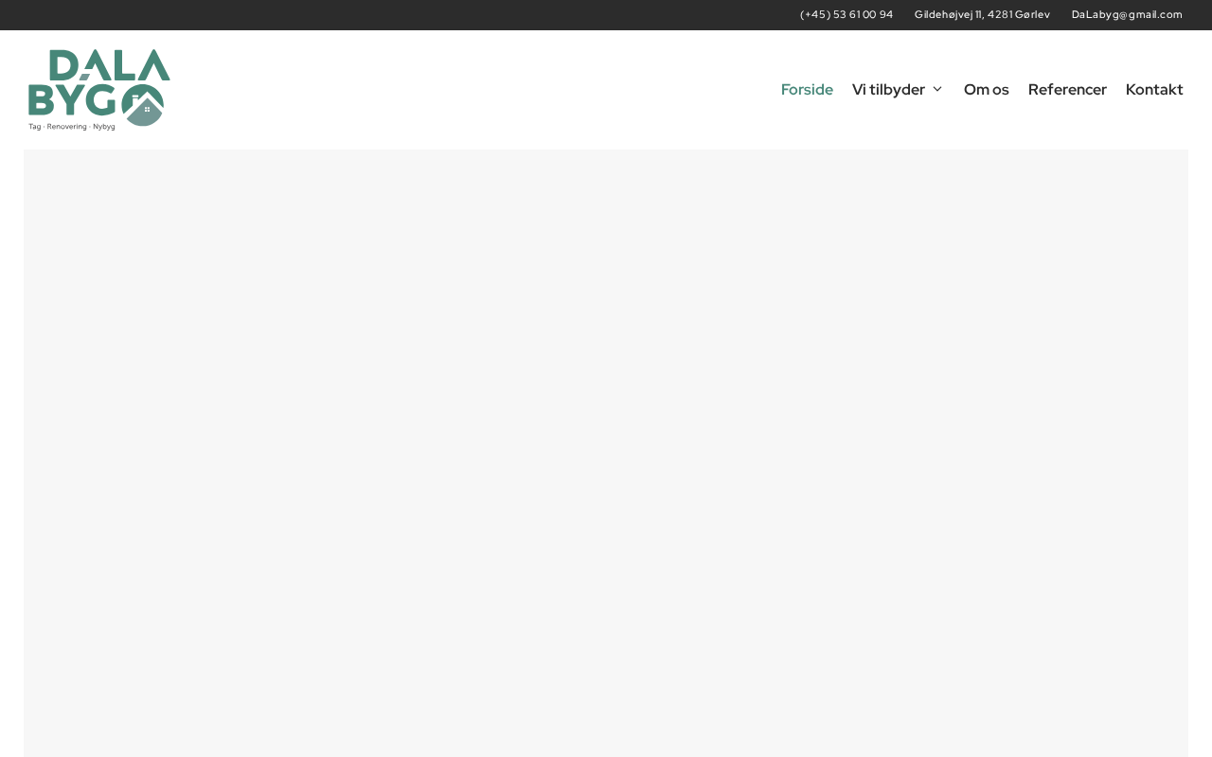Open the Vi tilbyder menu
This screenshot has width=1212, height=757.
pyautogui.click(x=888, y=90)
